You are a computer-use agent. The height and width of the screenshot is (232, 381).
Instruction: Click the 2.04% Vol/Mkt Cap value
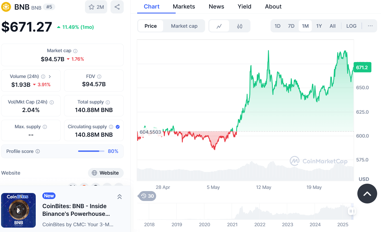click(x=31, y=110)
